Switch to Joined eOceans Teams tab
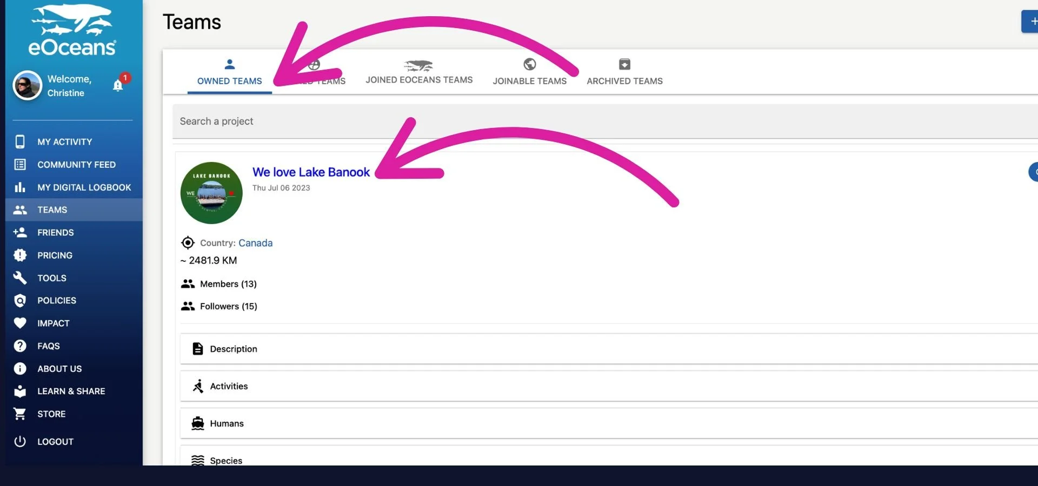The image size is (1038, 486). tap(419, 72)
